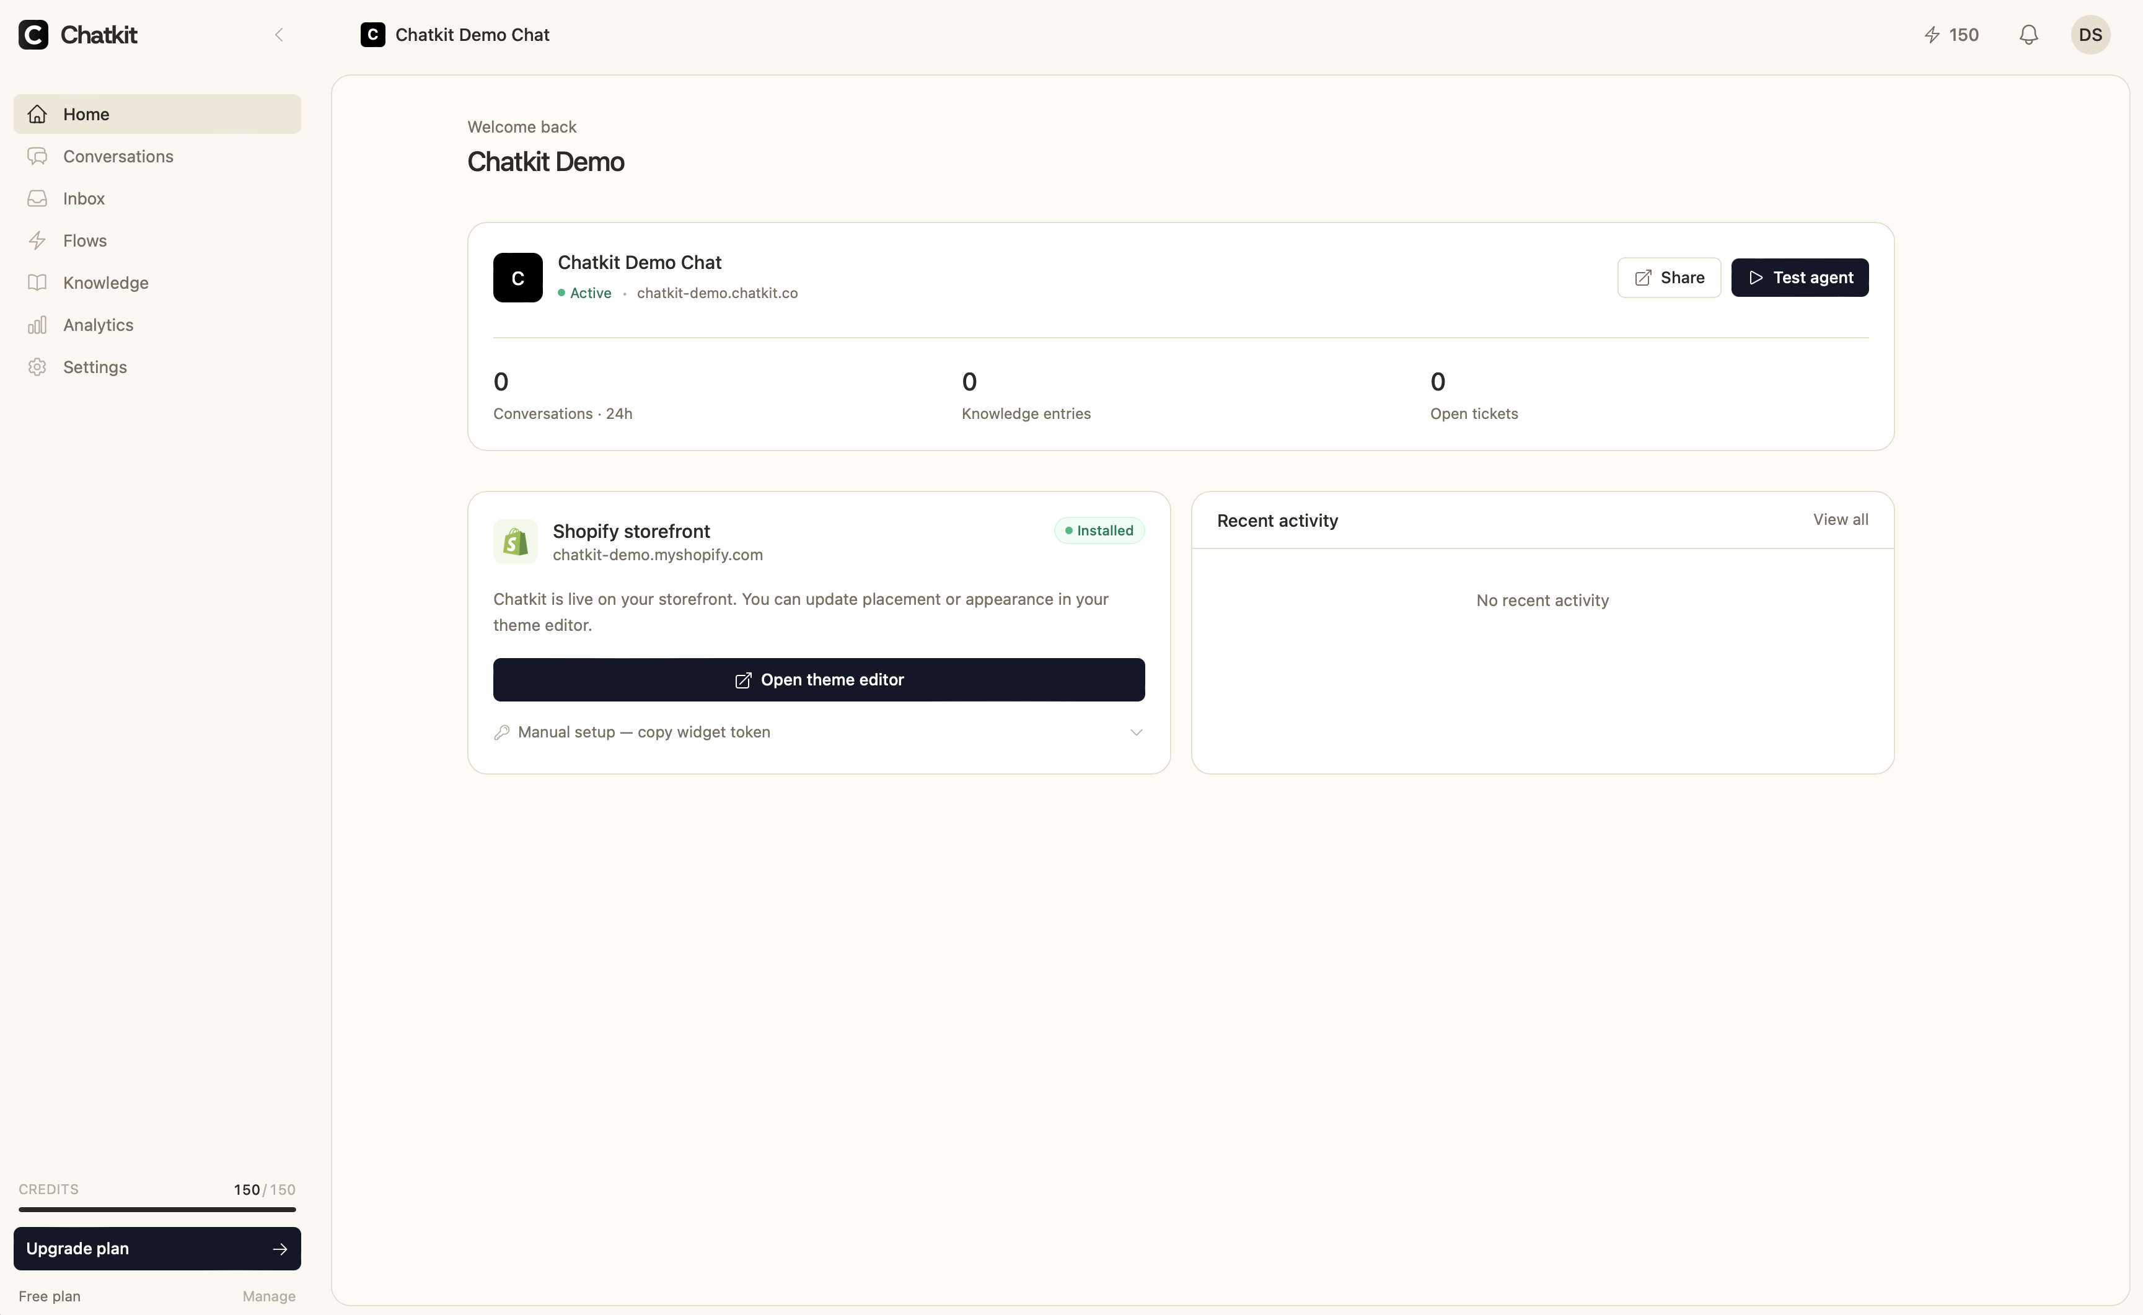Click the 150 credits count in header

pos(1964,35)
